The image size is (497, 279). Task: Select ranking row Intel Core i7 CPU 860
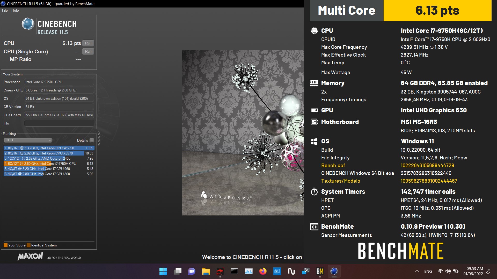(x=49, y=174)
